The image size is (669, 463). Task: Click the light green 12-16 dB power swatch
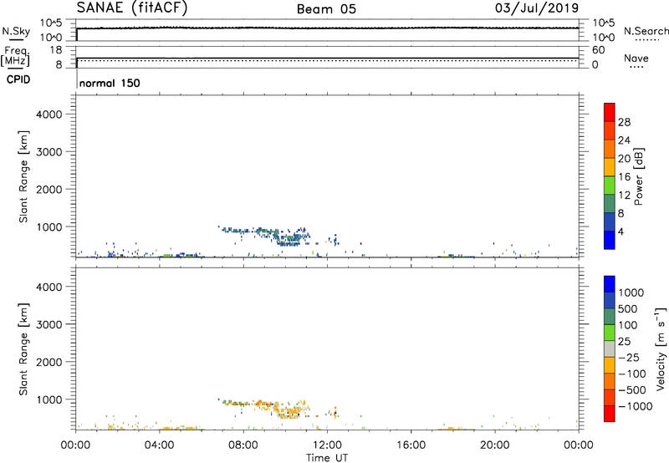point(610,185)
